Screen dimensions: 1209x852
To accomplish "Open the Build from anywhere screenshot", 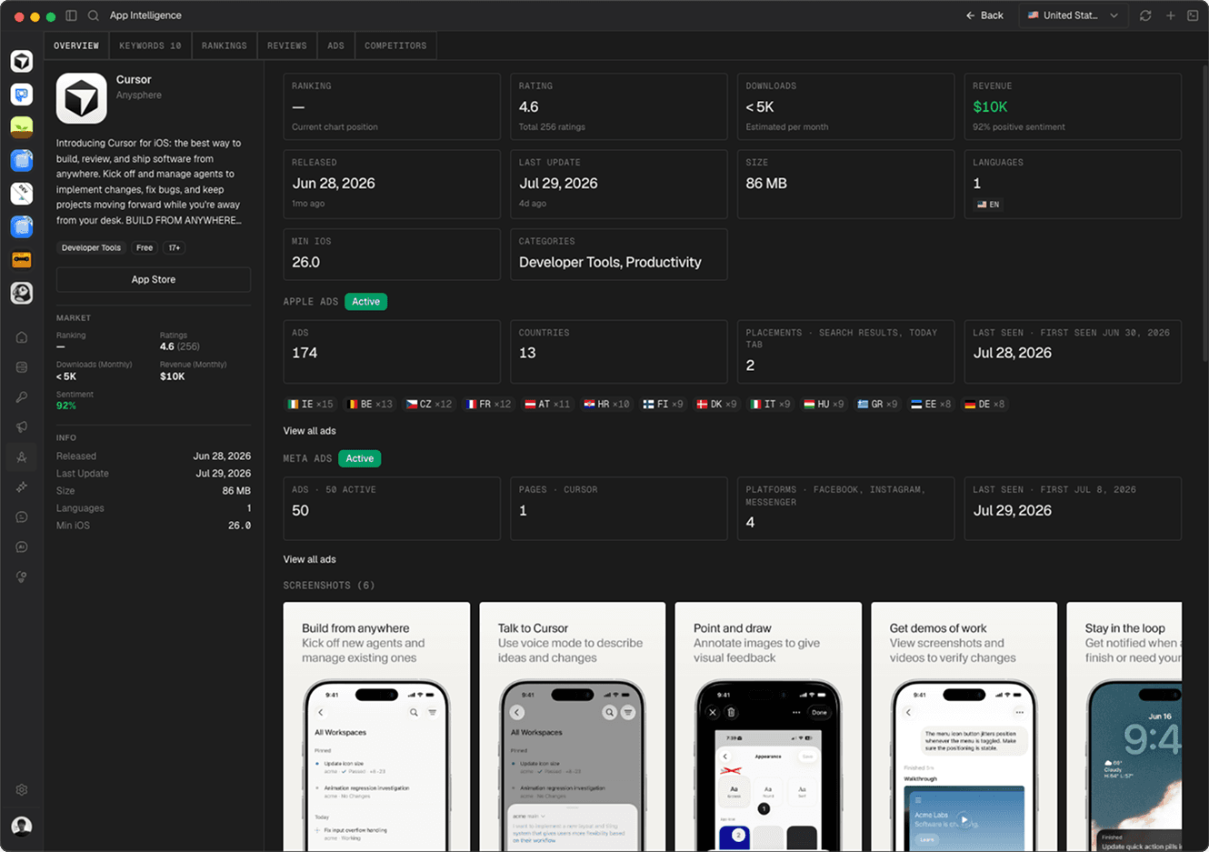I will tap(376, 727).
